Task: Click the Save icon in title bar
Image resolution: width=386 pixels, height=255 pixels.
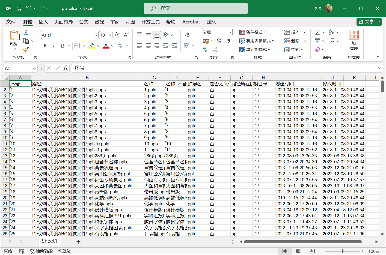Action: (x=19, y=8)
